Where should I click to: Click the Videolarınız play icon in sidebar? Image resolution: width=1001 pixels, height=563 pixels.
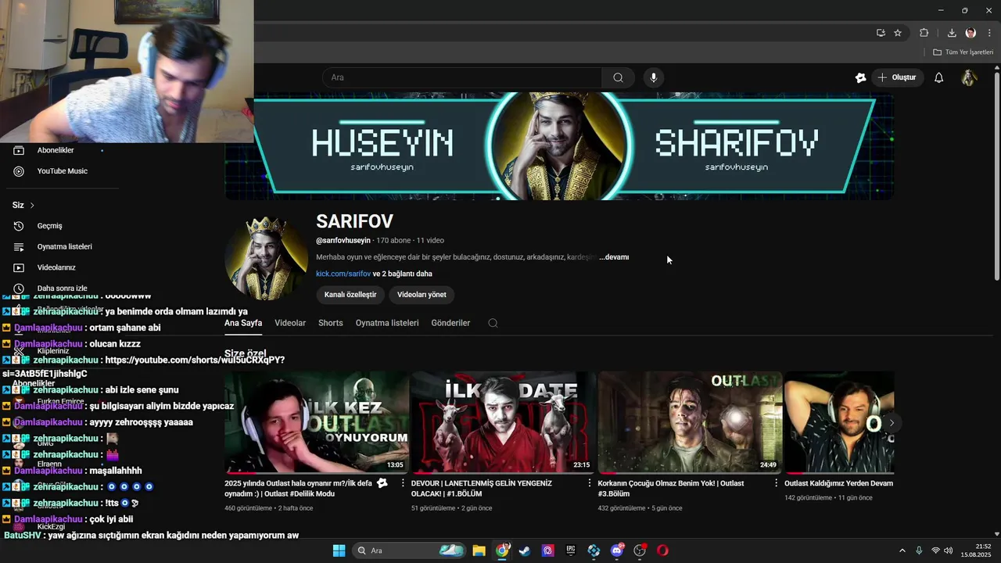19,267
